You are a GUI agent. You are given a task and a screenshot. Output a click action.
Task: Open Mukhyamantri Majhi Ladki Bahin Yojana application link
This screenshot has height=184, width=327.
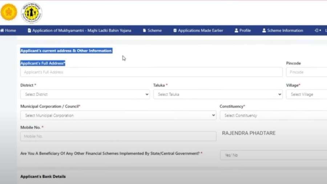(x=82, y=31)
